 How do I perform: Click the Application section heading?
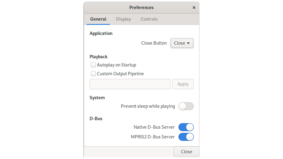(x=101, y=33)
